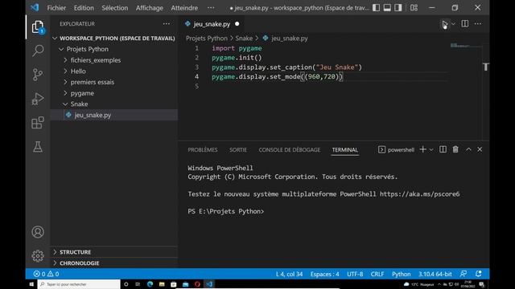
Task: Open the Source Control view
Action: (x=38, y=75)
